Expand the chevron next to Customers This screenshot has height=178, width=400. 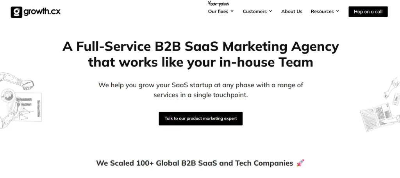pos(270,11)
